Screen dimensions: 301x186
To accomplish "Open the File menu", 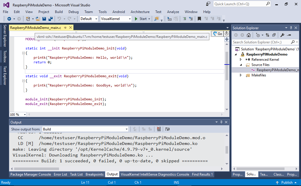I will [5, 12].
